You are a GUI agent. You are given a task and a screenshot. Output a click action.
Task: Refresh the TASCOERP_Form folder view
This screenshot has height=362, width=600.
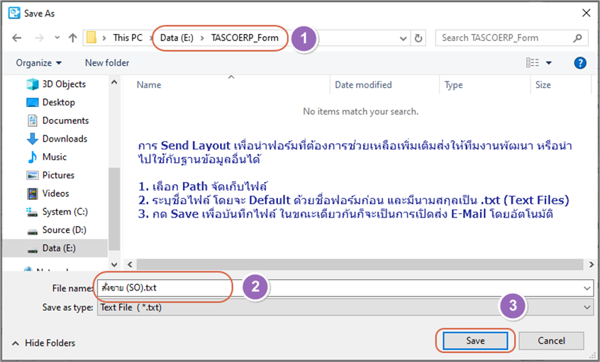[419, 38]
